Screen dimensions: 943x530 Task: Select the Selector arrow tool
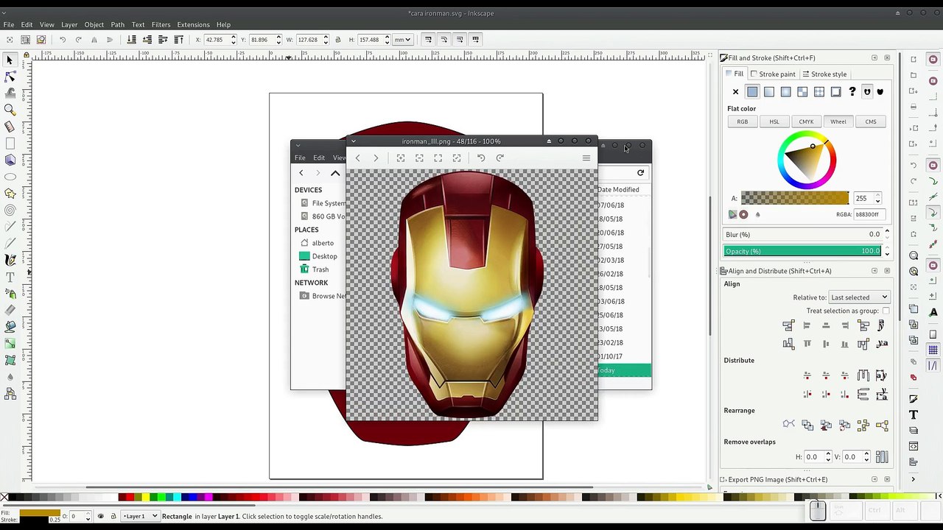(x=10, y=60)
